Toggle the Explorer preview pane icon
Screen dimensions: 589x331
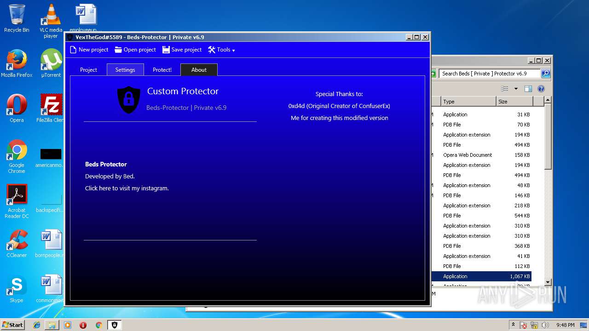(528, 89)
